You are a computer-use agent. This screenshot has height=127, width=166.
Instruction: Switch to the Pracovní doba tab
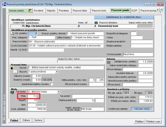coord(80,11)
